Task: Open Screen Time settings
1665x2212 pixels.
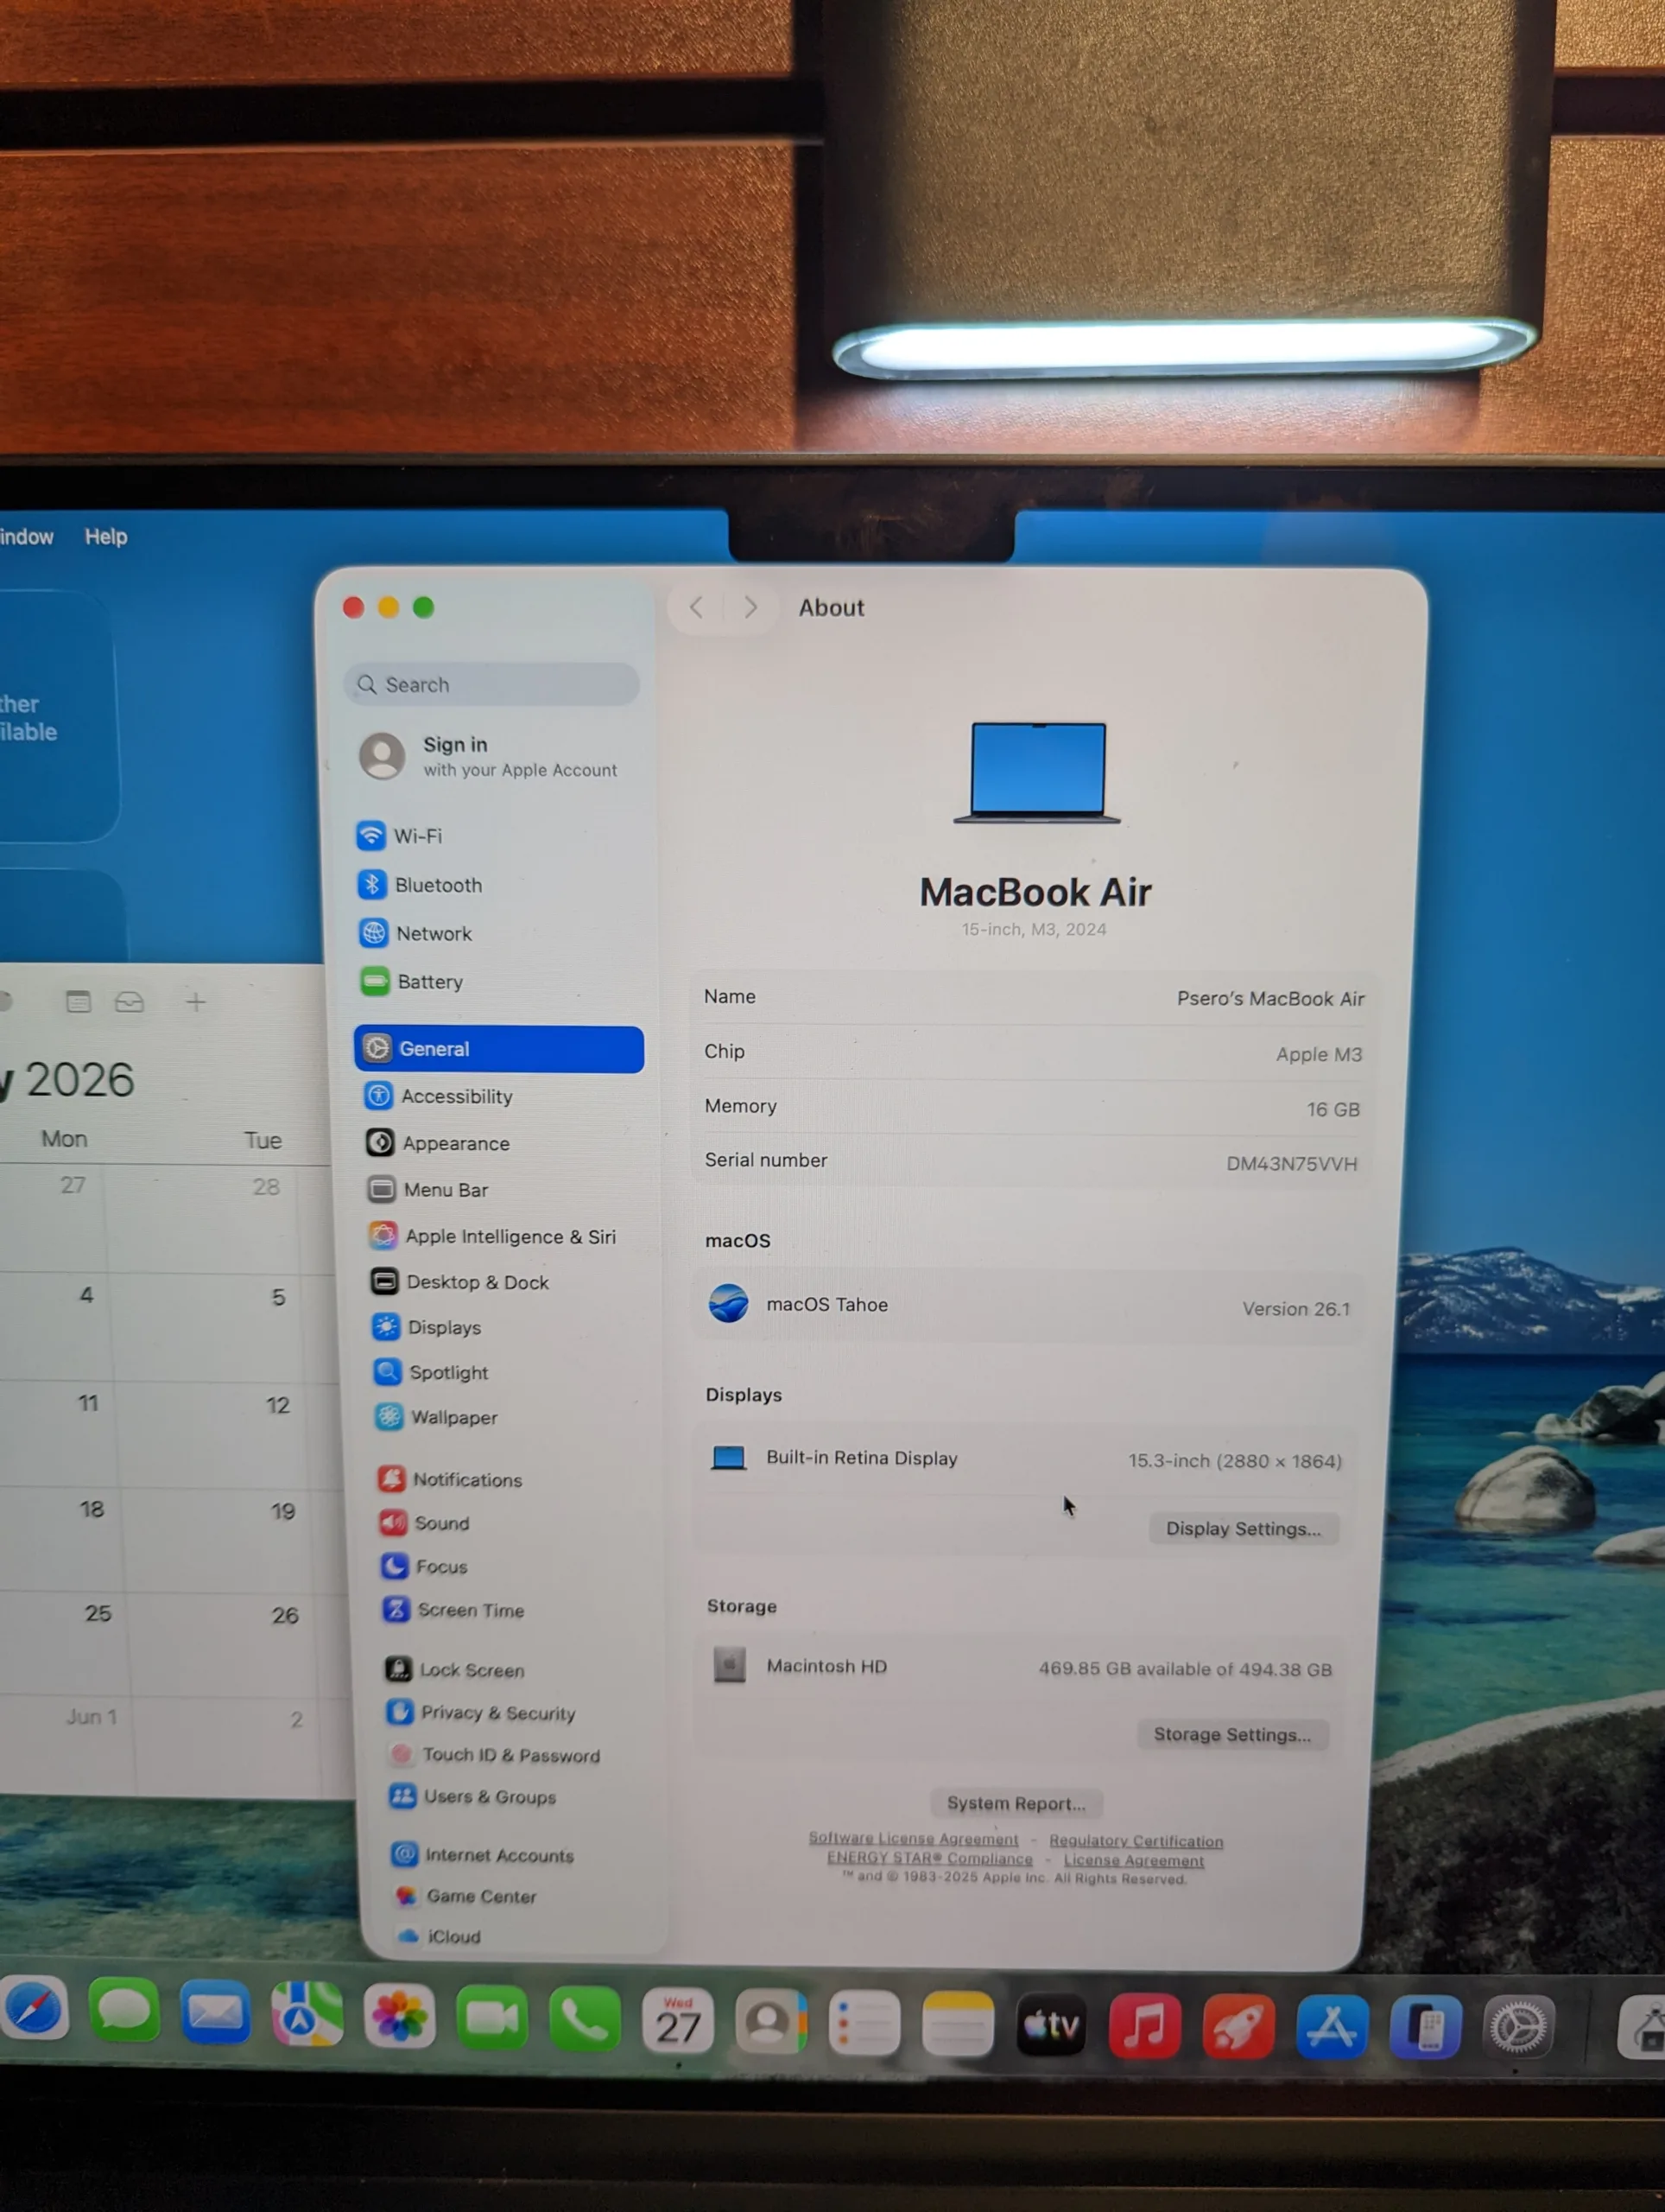Action: 453,1610
